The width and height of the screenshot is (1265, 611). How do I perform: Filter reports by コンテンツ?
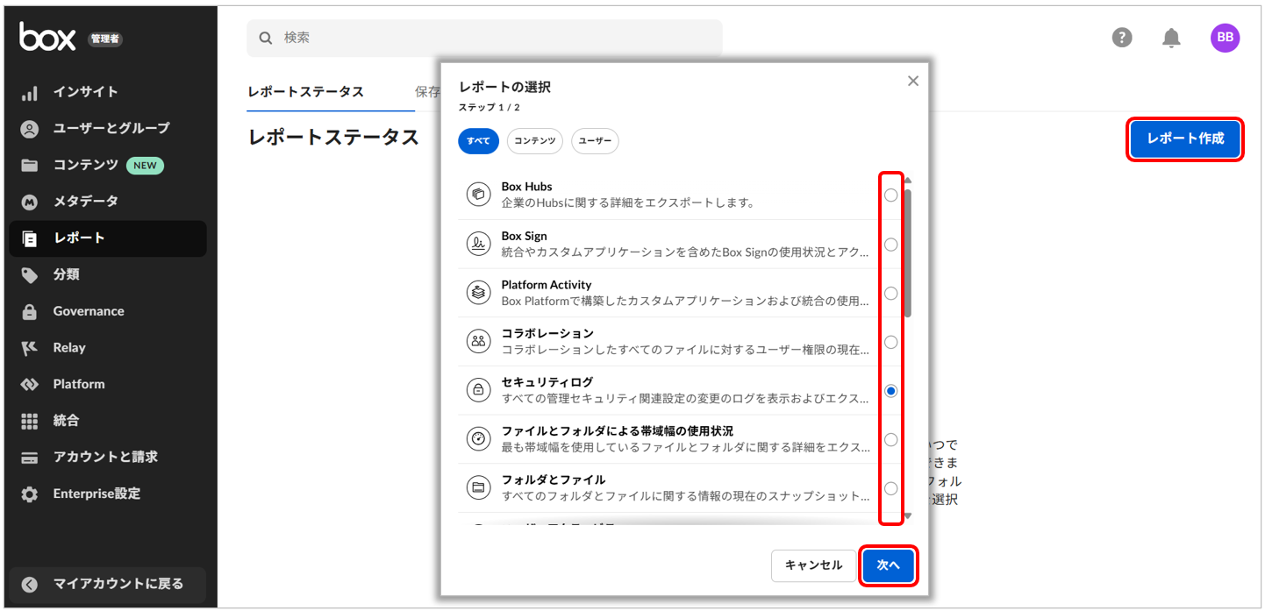click(x=534, y=141)
